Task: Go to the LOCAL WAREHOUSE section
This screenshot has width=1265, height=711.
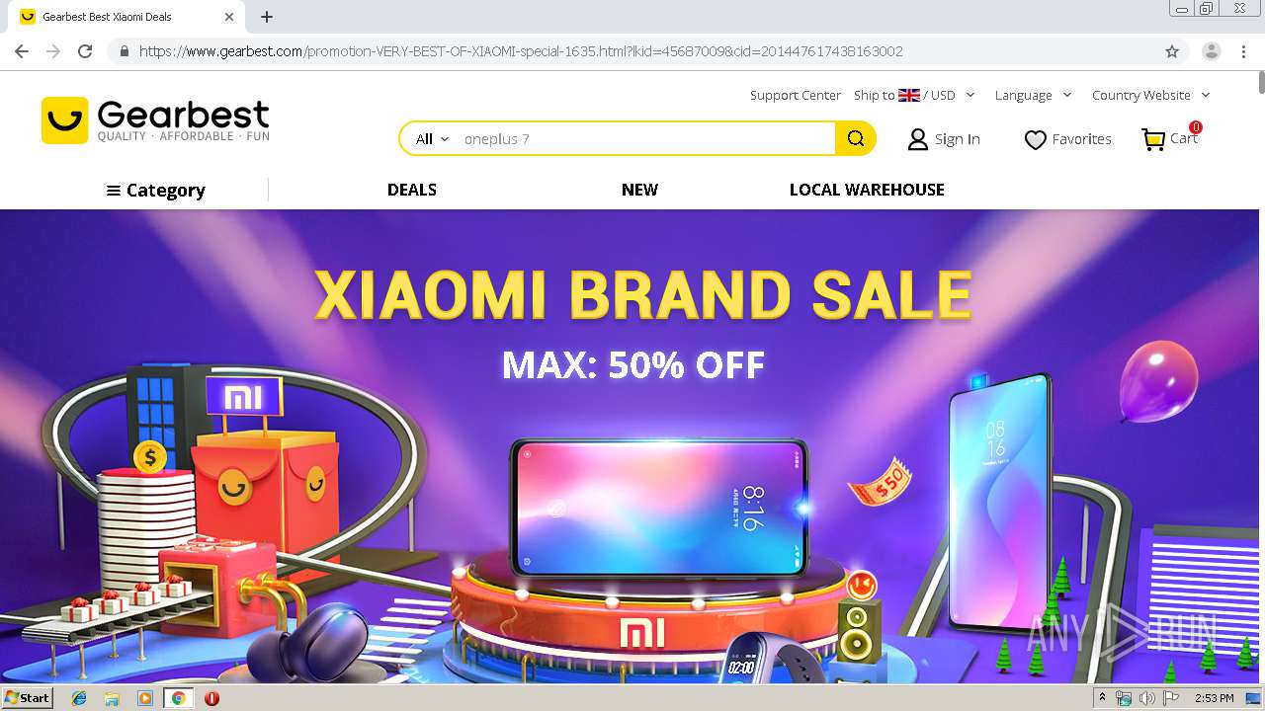Action: point(867,190)
